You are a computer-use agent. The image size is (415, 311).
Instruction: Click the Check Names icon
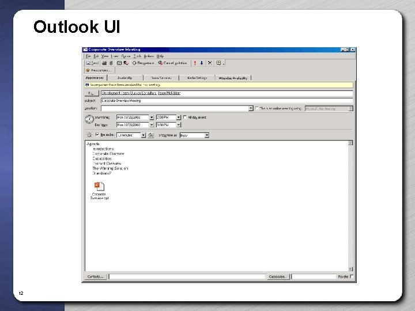tap(126, 63)
